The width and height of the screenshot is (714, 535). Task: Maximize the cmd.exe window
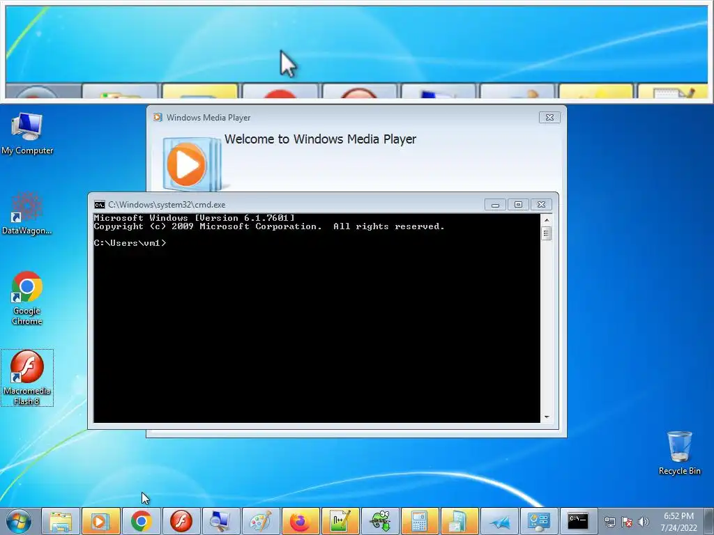click(x=518, y=205)
